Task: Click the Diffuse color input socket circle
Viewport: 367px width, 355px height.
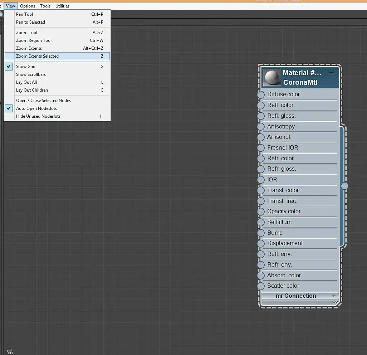Action: click(261, 94)
